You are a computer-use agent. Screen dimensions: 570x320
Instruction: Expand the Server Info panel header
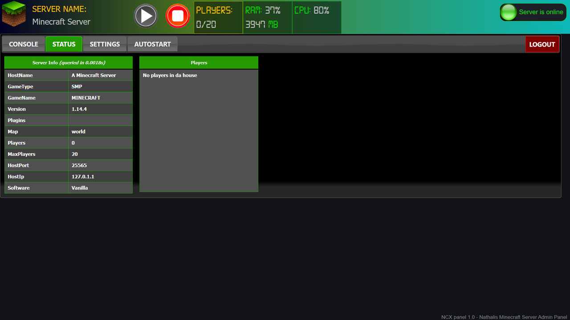point(68,62)
